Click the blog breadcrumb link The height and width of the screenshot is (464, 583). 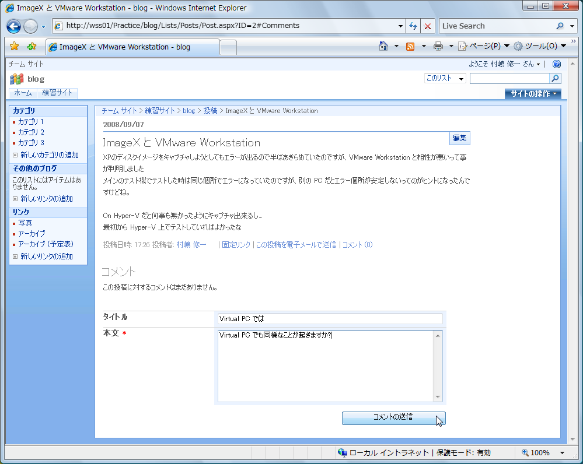189,111
